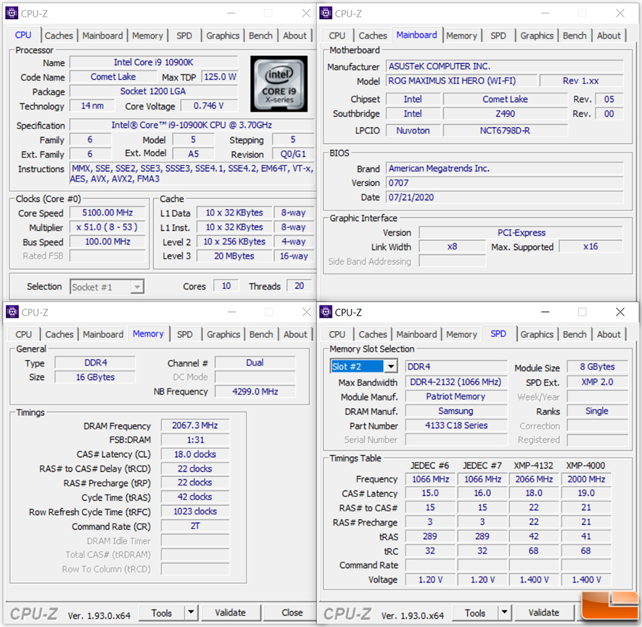The image size is (642, 627).
Task: Go to About tab in Memory window
Action: pyautogui.click(x=295, y=334)
